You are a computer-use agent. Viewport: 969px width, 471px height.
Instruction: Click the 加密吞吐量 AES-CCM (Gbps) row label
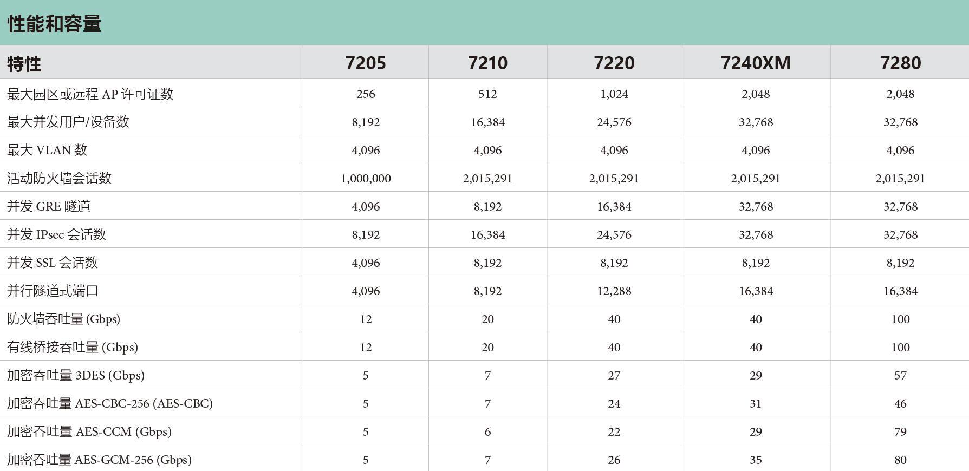click(89, 432)
